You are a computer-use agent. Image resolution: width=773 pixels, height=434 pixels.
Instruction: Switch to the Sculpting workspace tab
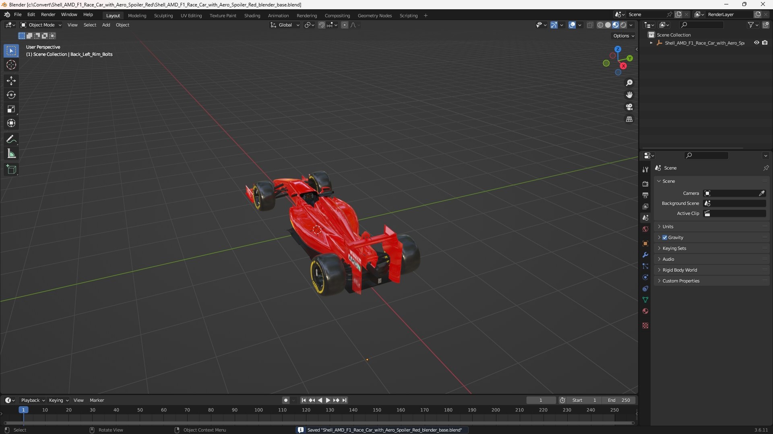pos(163,16)
